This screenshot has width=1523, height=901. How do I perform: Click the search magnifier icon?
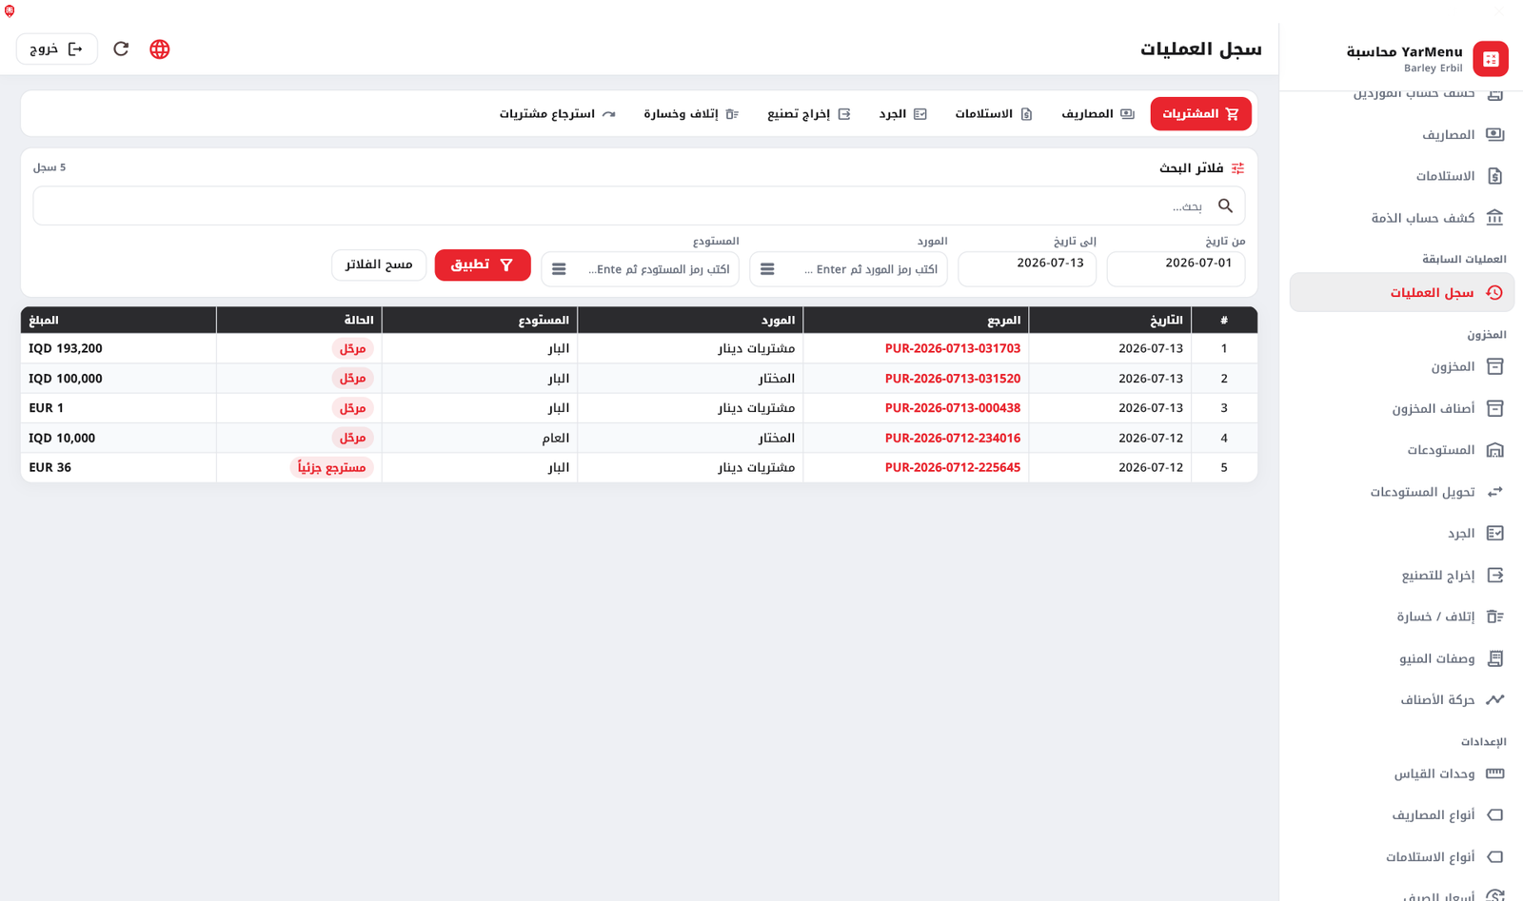click(1225, 206)
